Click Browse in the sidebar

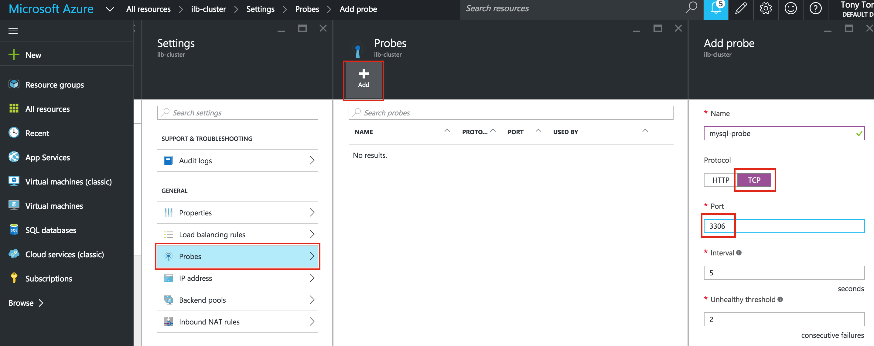(26, 303)
